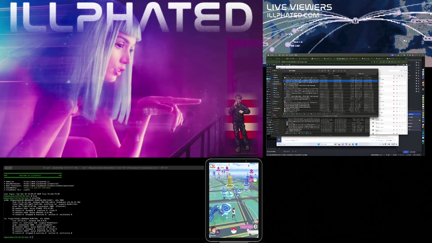Tap the orange icon at the game's top-left

pyautogui.click(x=214, y=166)
